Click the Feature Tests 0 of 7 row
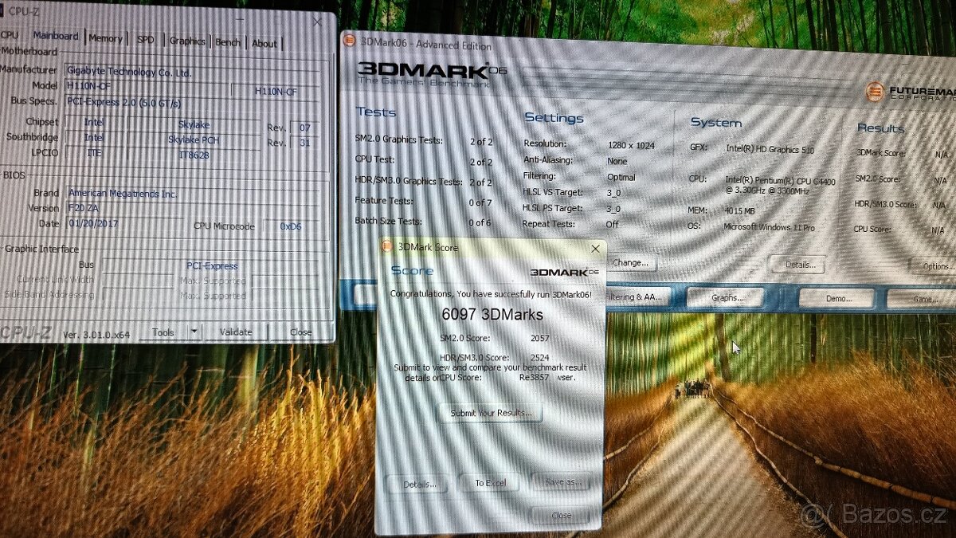956x538 pixels. [423, 202]
